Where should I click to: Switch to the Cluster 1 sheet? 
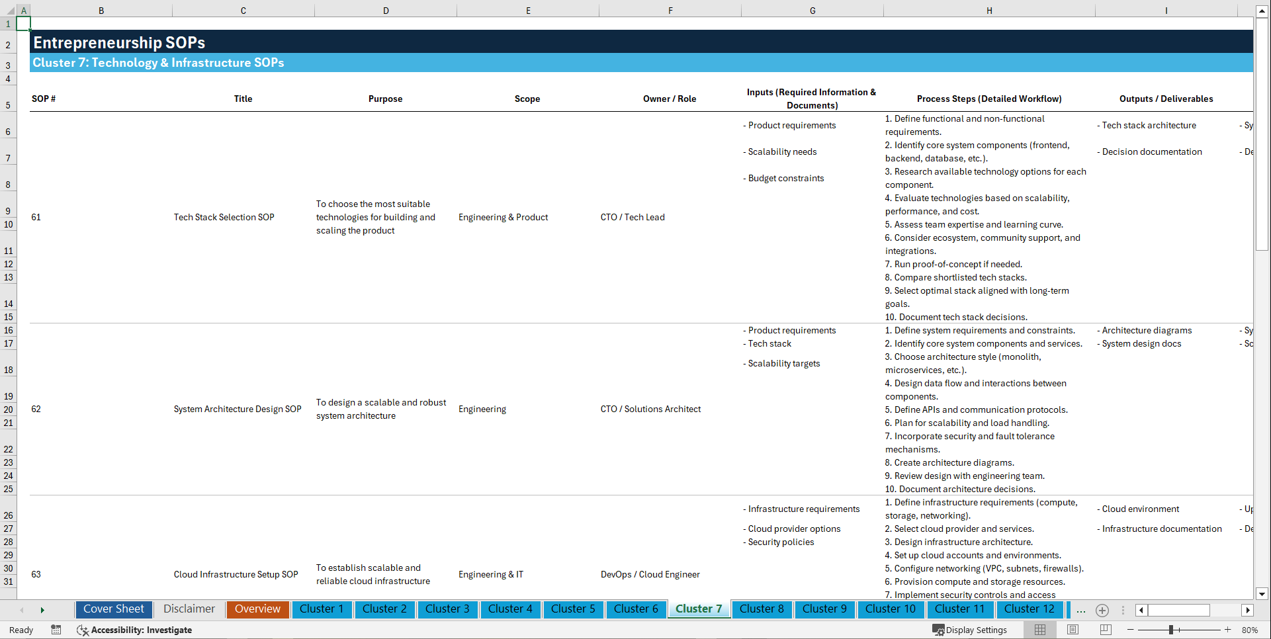click(x=322, y=609)
